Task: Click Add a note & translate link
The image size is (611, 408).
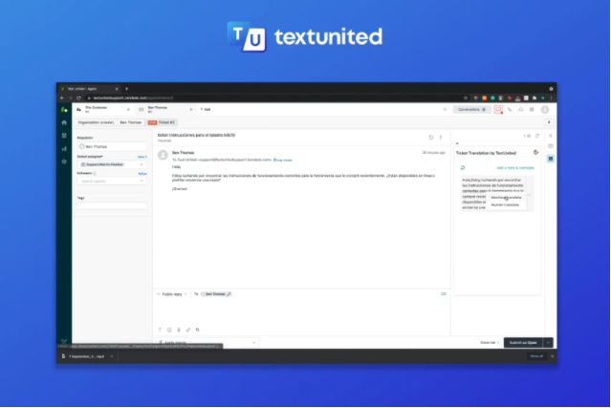Action: [x=515, y=168]
